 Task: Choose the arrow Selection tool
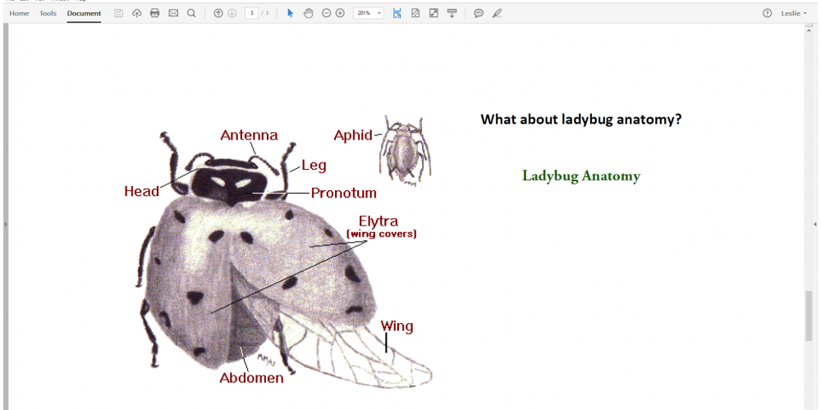tap(290, 13)
